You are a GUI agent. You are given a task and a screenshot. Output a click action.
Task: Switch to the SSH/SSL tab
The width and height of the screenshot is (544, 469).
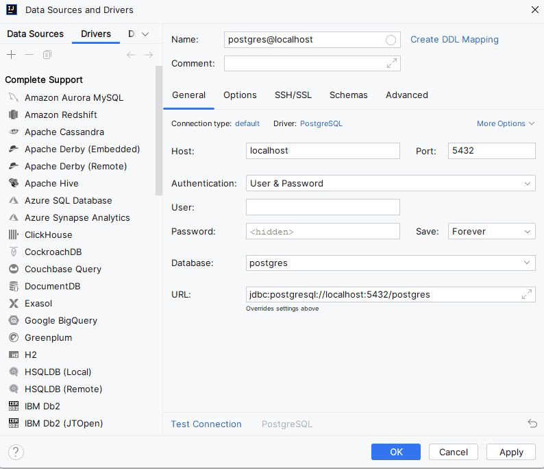[293, 95]
